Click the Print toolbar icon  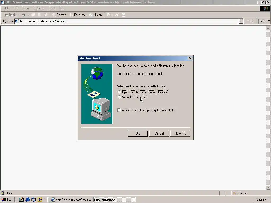pos(117,15)
